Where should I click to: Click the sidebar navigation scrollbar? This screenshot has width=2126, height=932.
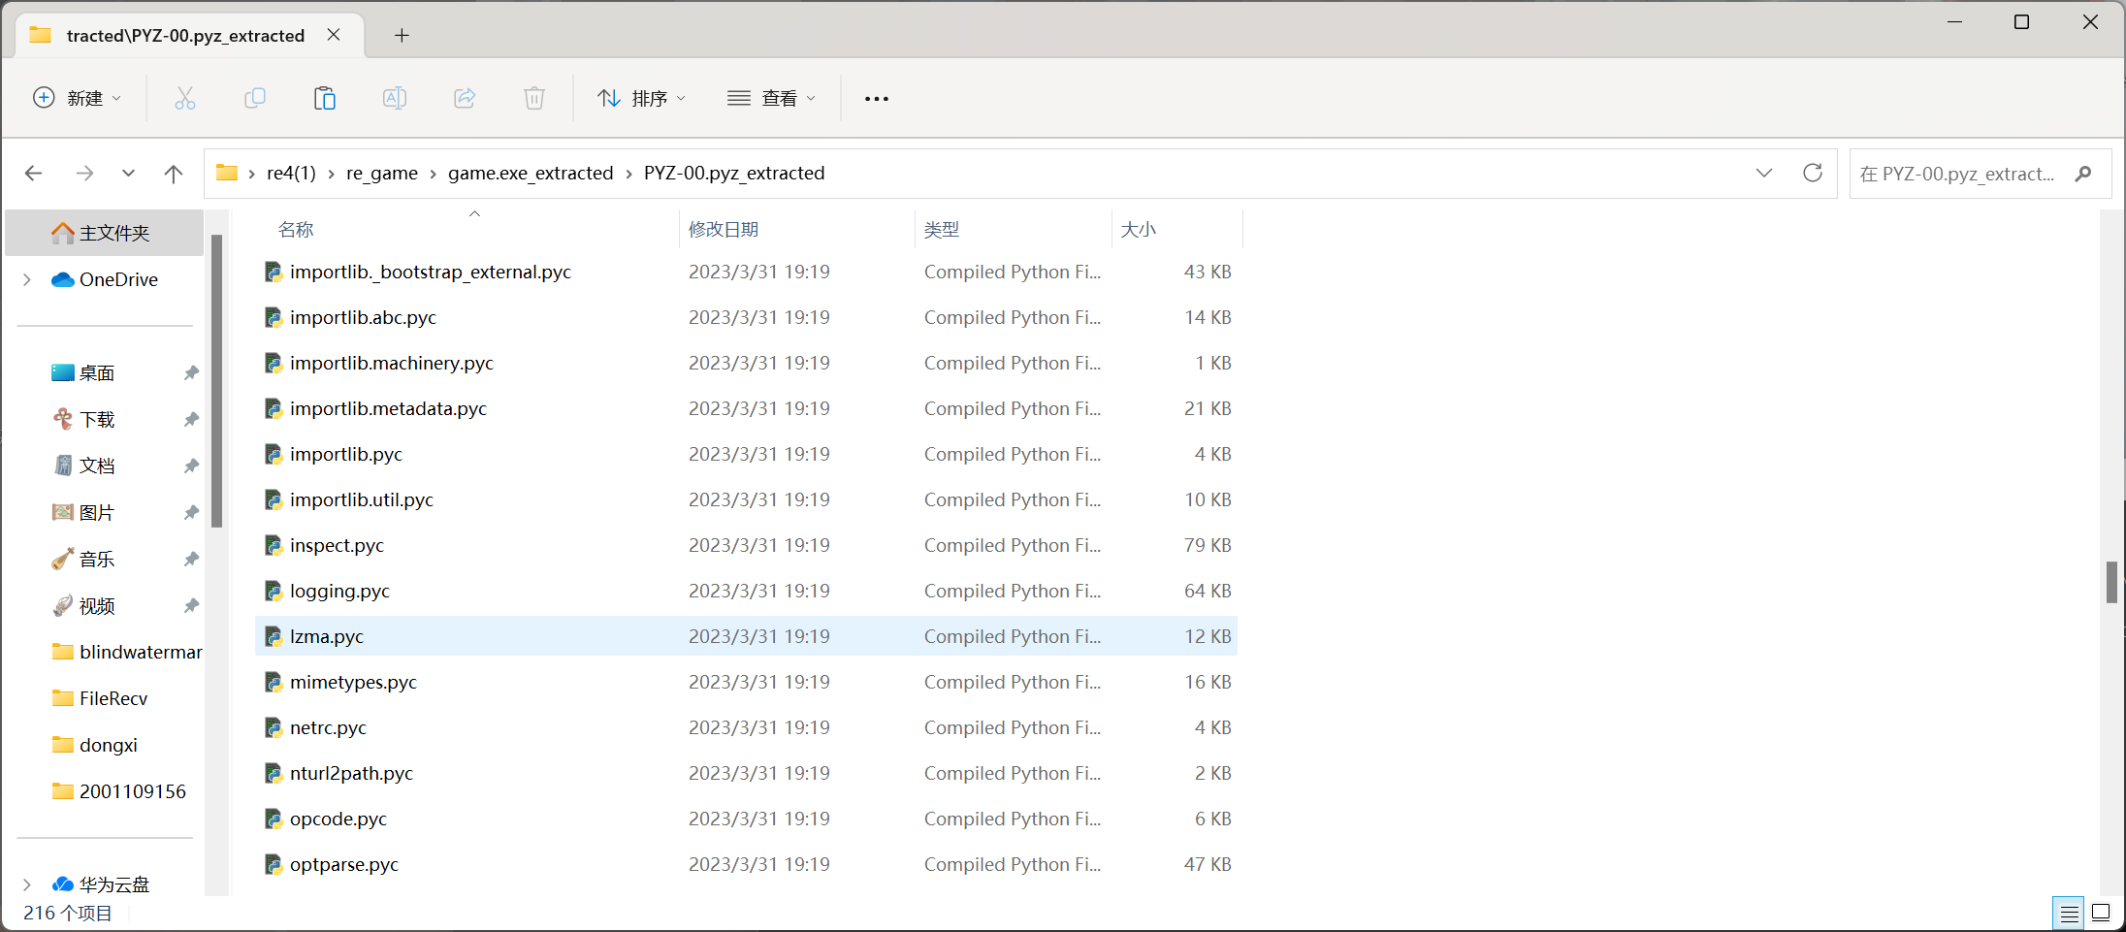click(217, 380)
